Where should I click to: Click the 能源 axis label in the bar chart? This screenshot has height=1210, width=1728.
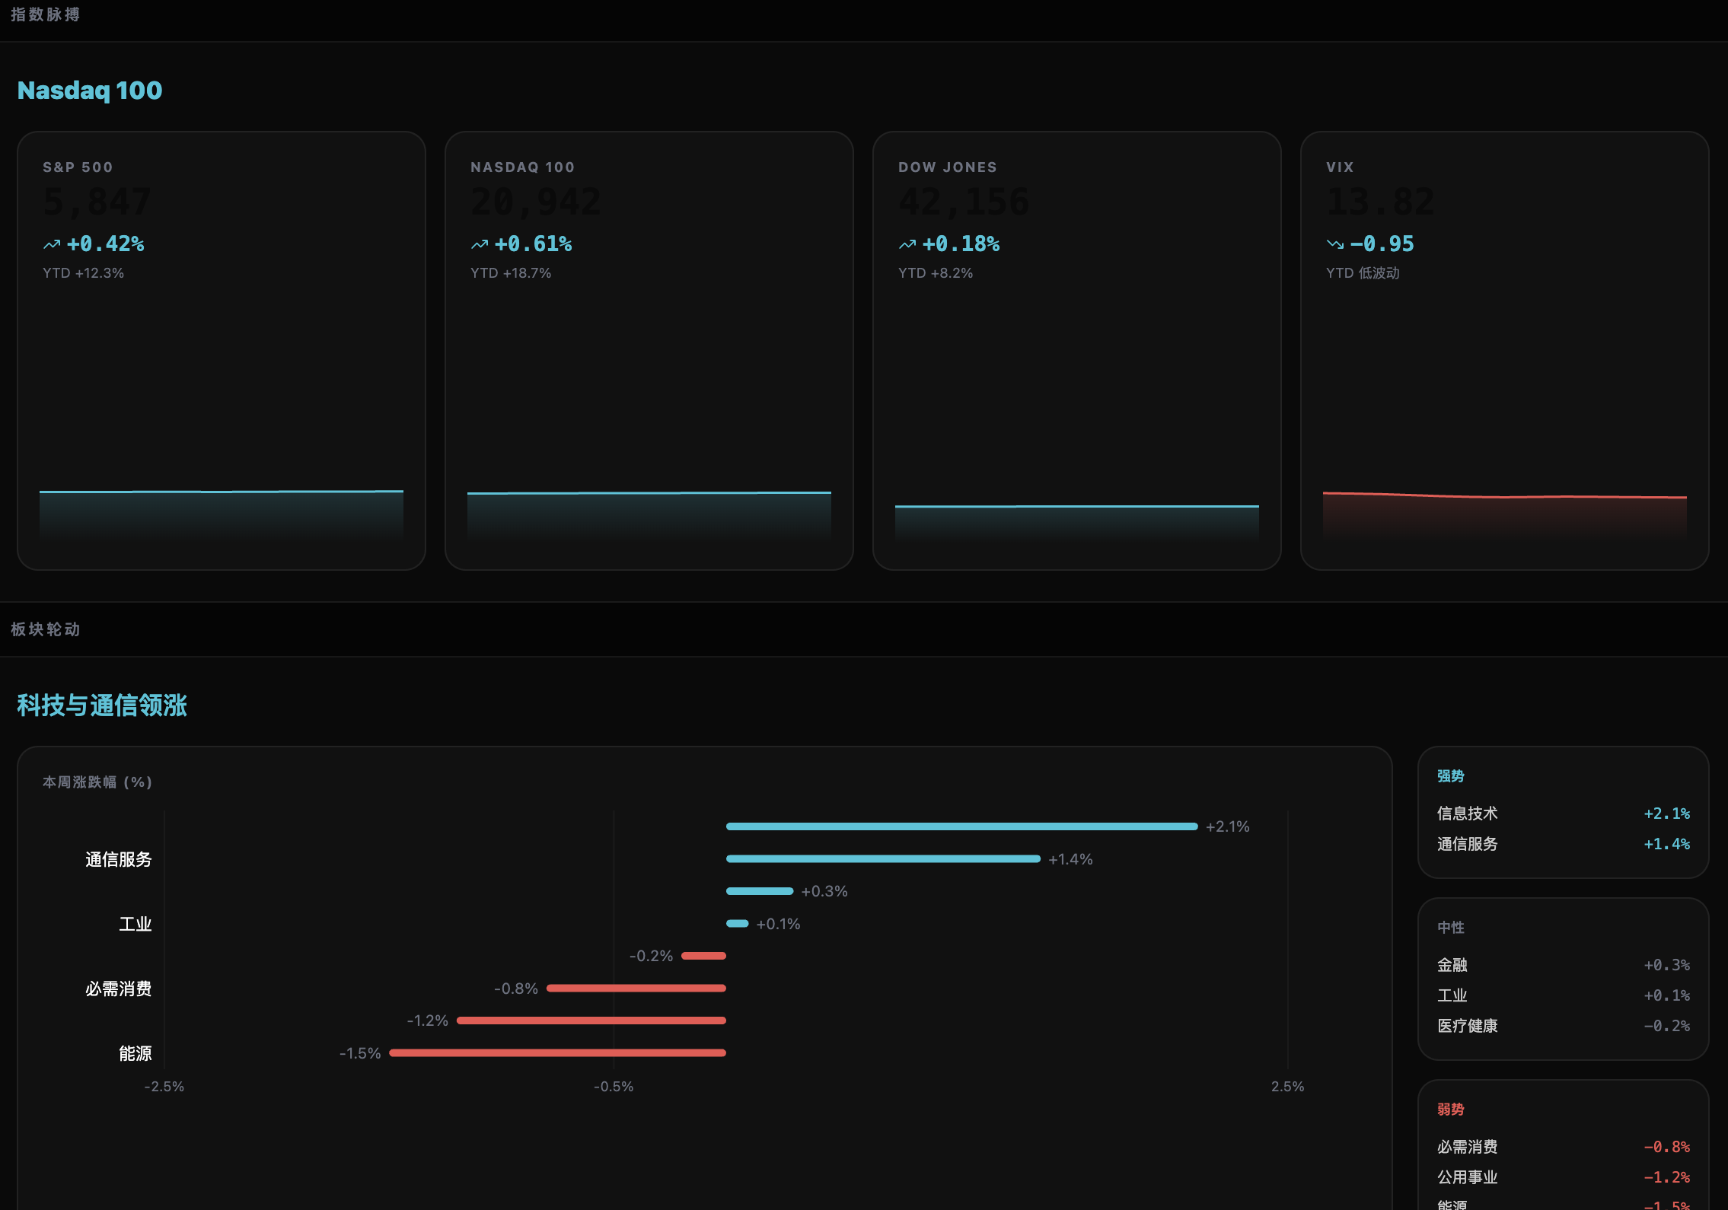[x=135, y=1053]
